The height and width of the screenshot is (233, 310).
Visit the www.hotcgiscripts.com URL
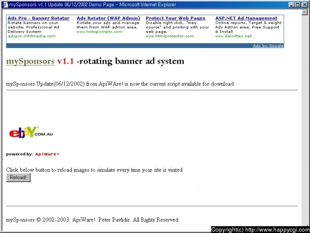pyautogui.click(x=99, y=32)
